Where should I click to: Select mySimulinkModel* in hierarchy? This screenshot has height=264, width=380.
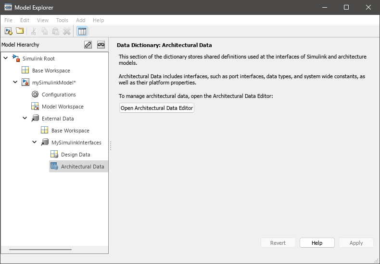(x=54, y=83)
